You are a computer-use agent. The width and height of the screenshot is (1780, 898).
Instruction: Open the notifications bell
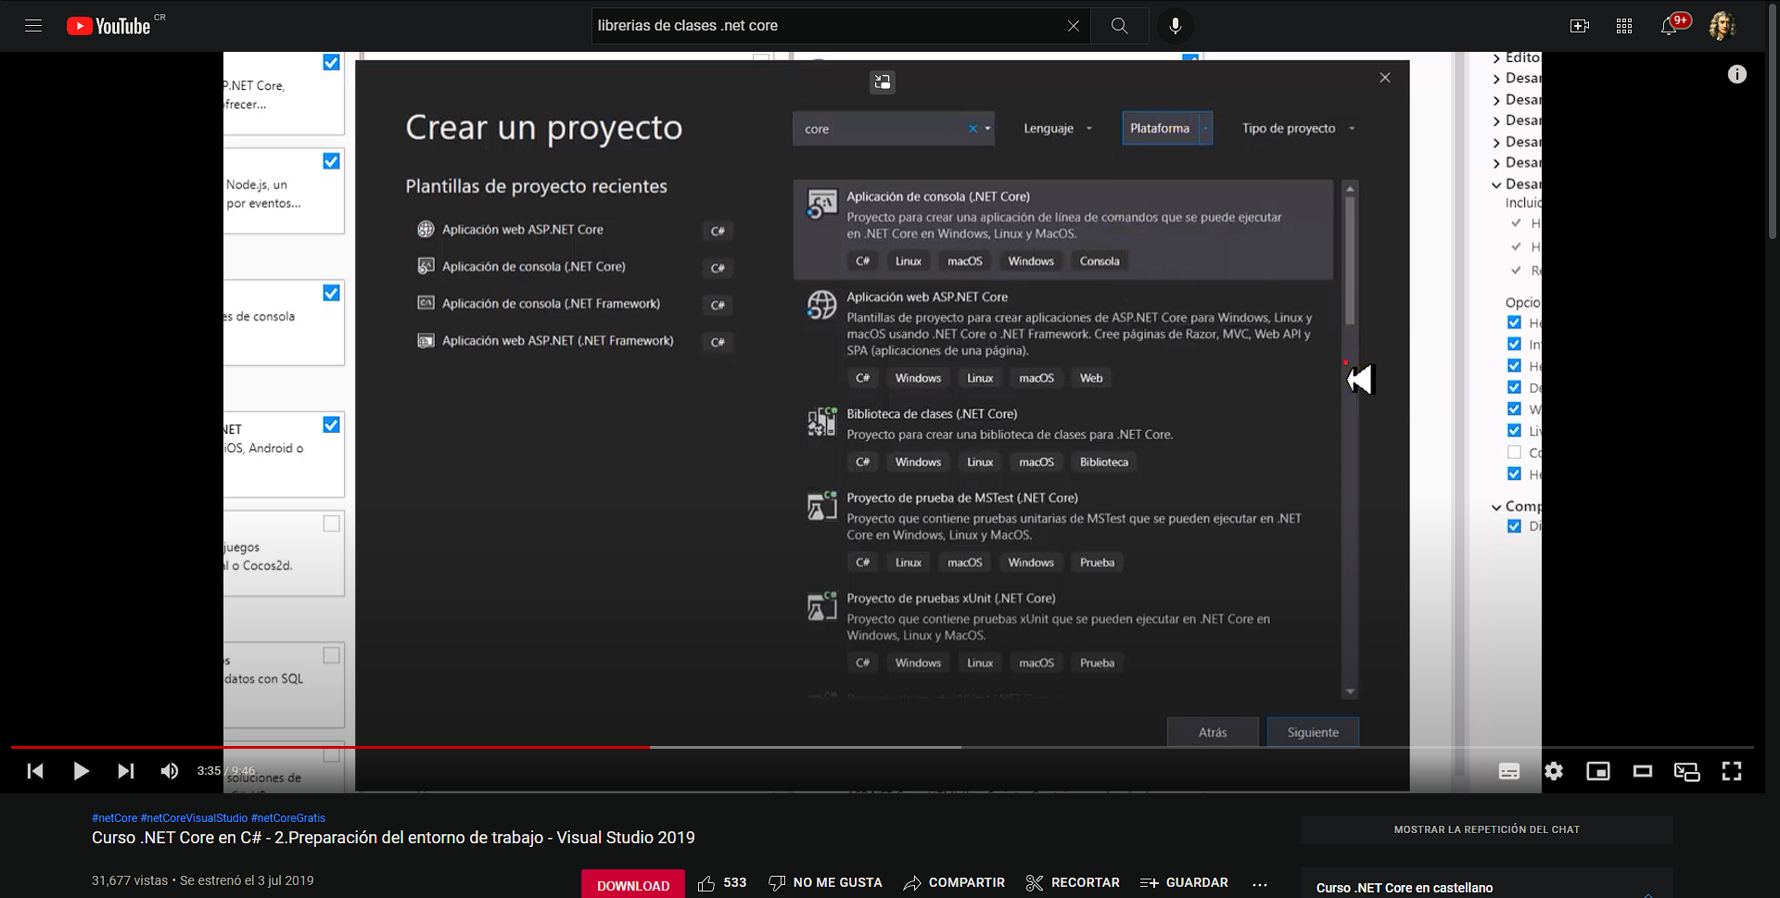(1669, 26)
